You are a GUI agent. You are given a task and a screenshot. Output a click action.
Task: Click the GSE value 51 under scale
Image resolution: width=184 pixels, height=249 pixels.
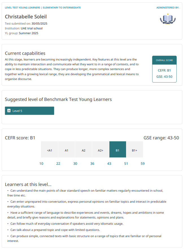click(126, 164)
